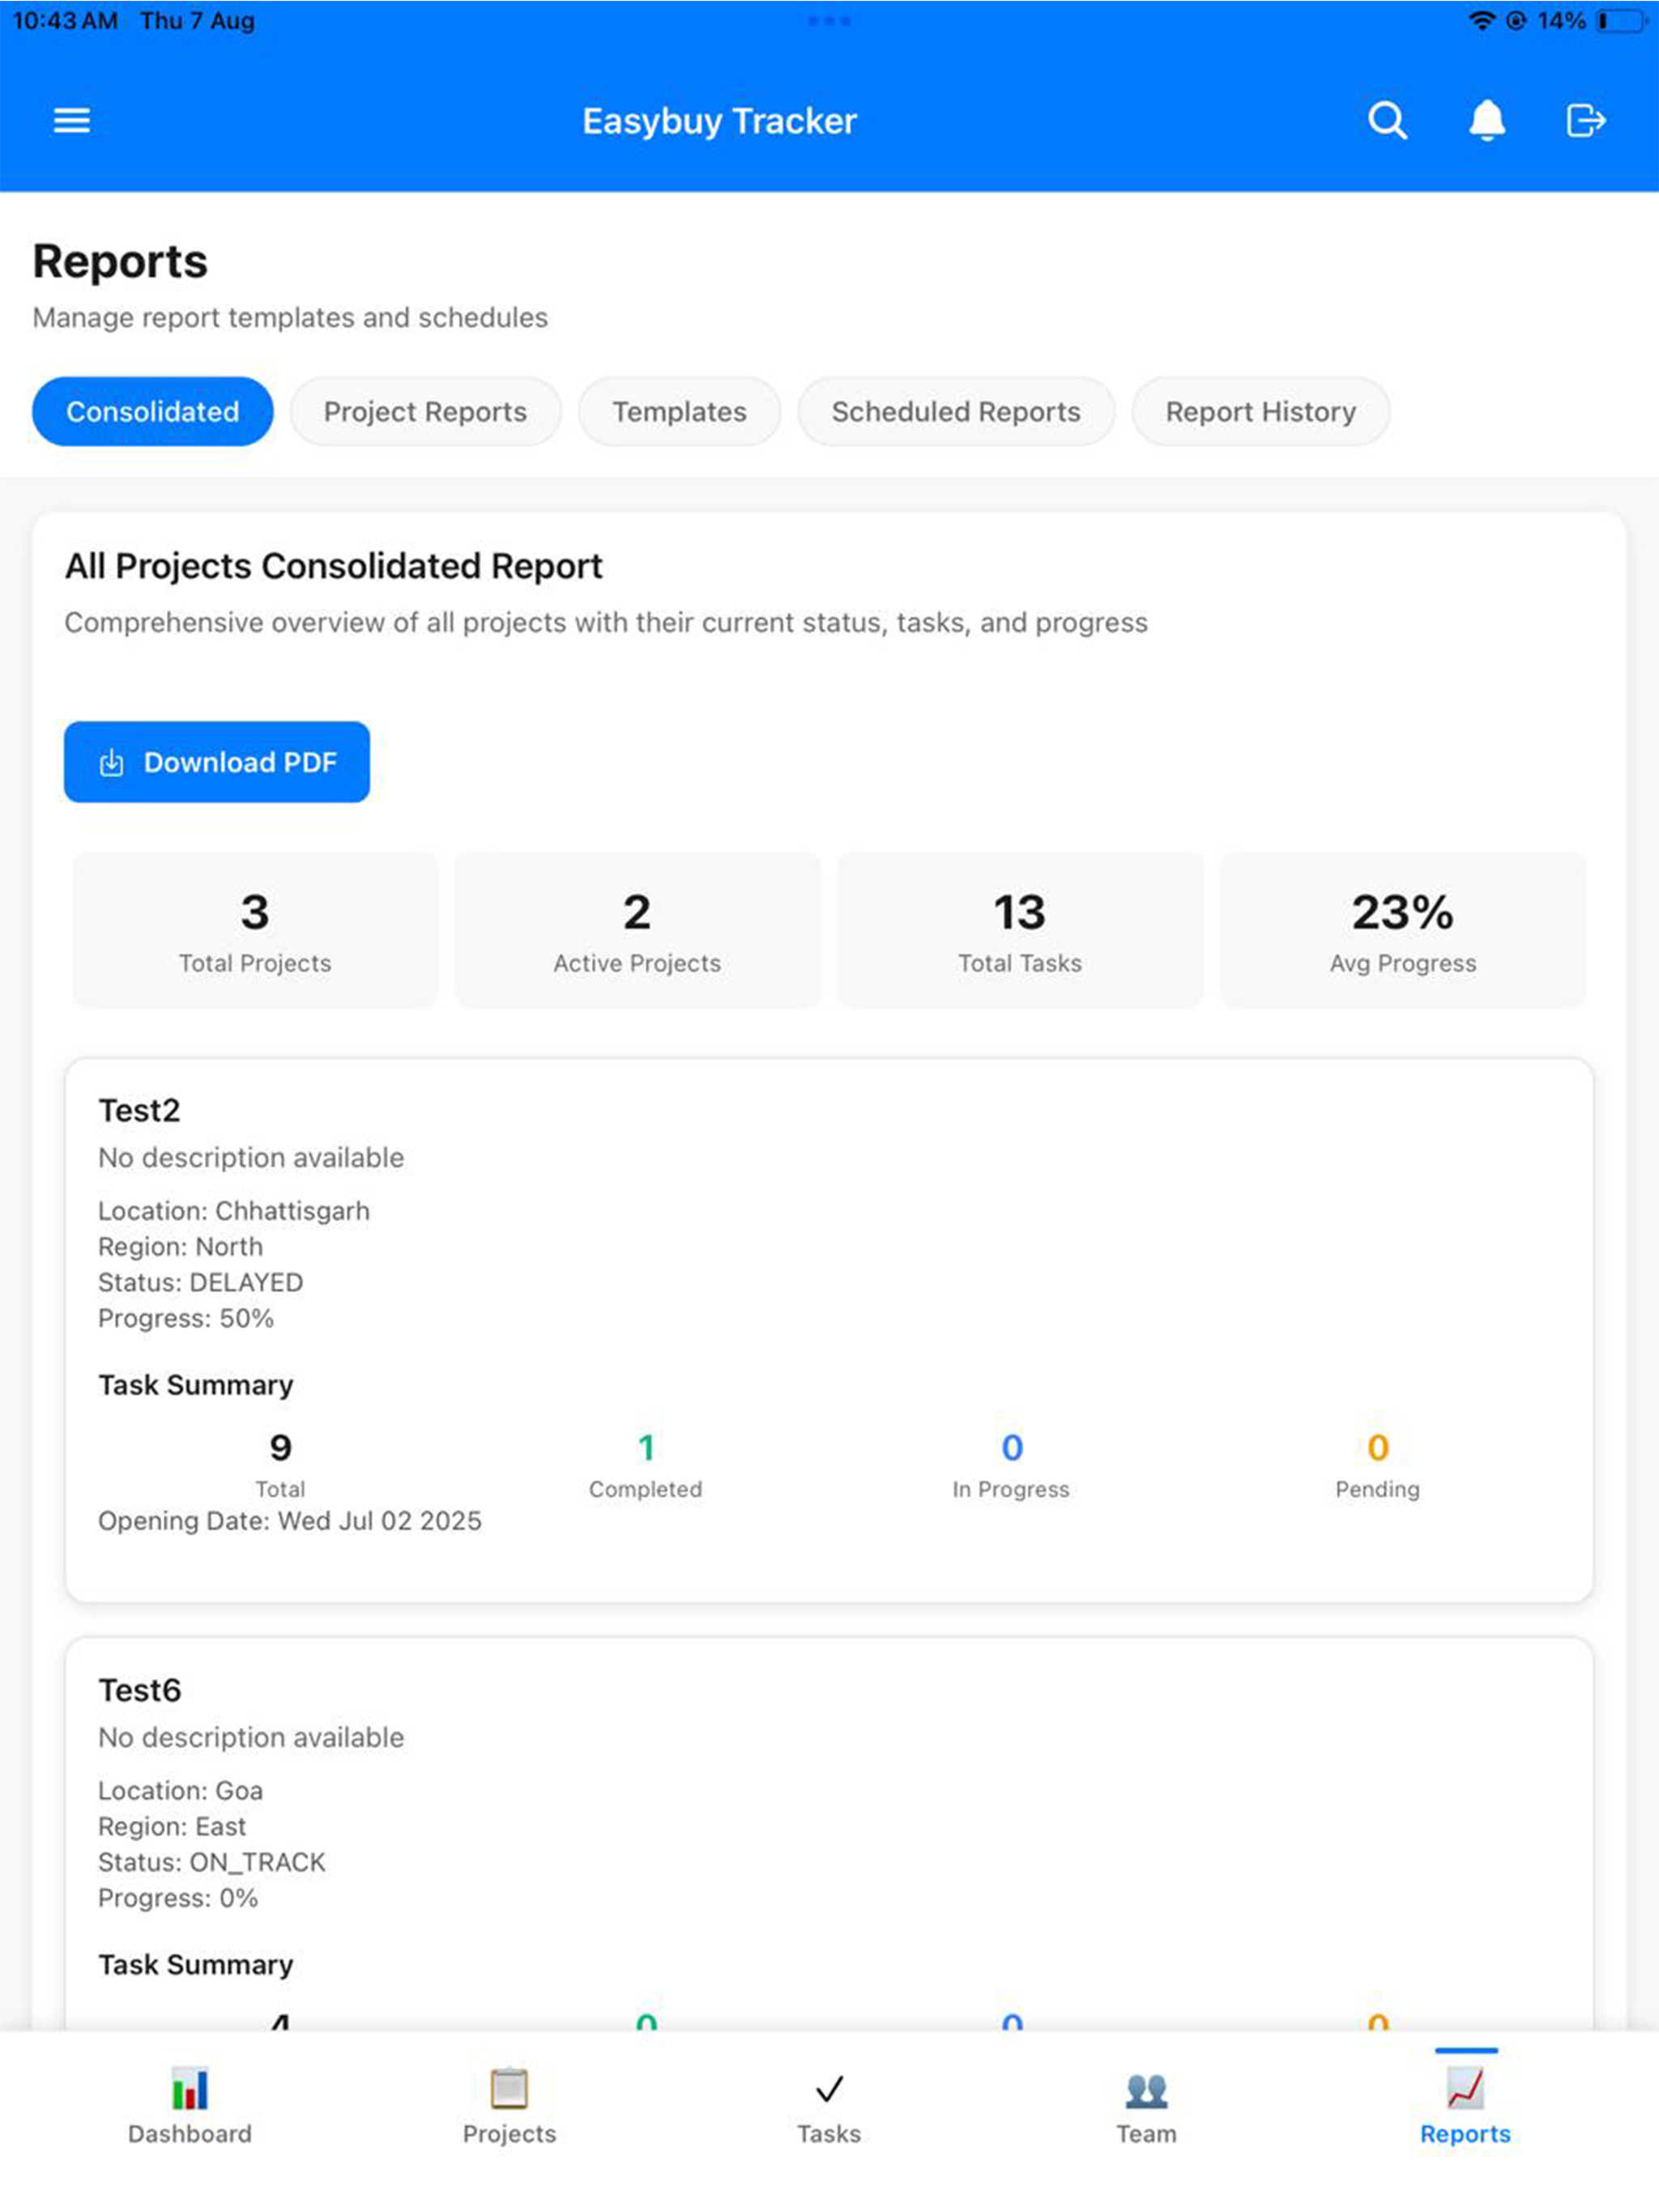Click Test2 total tasks count 9
Viewport: 1659px width, 2212px height.
(280, 1447)
